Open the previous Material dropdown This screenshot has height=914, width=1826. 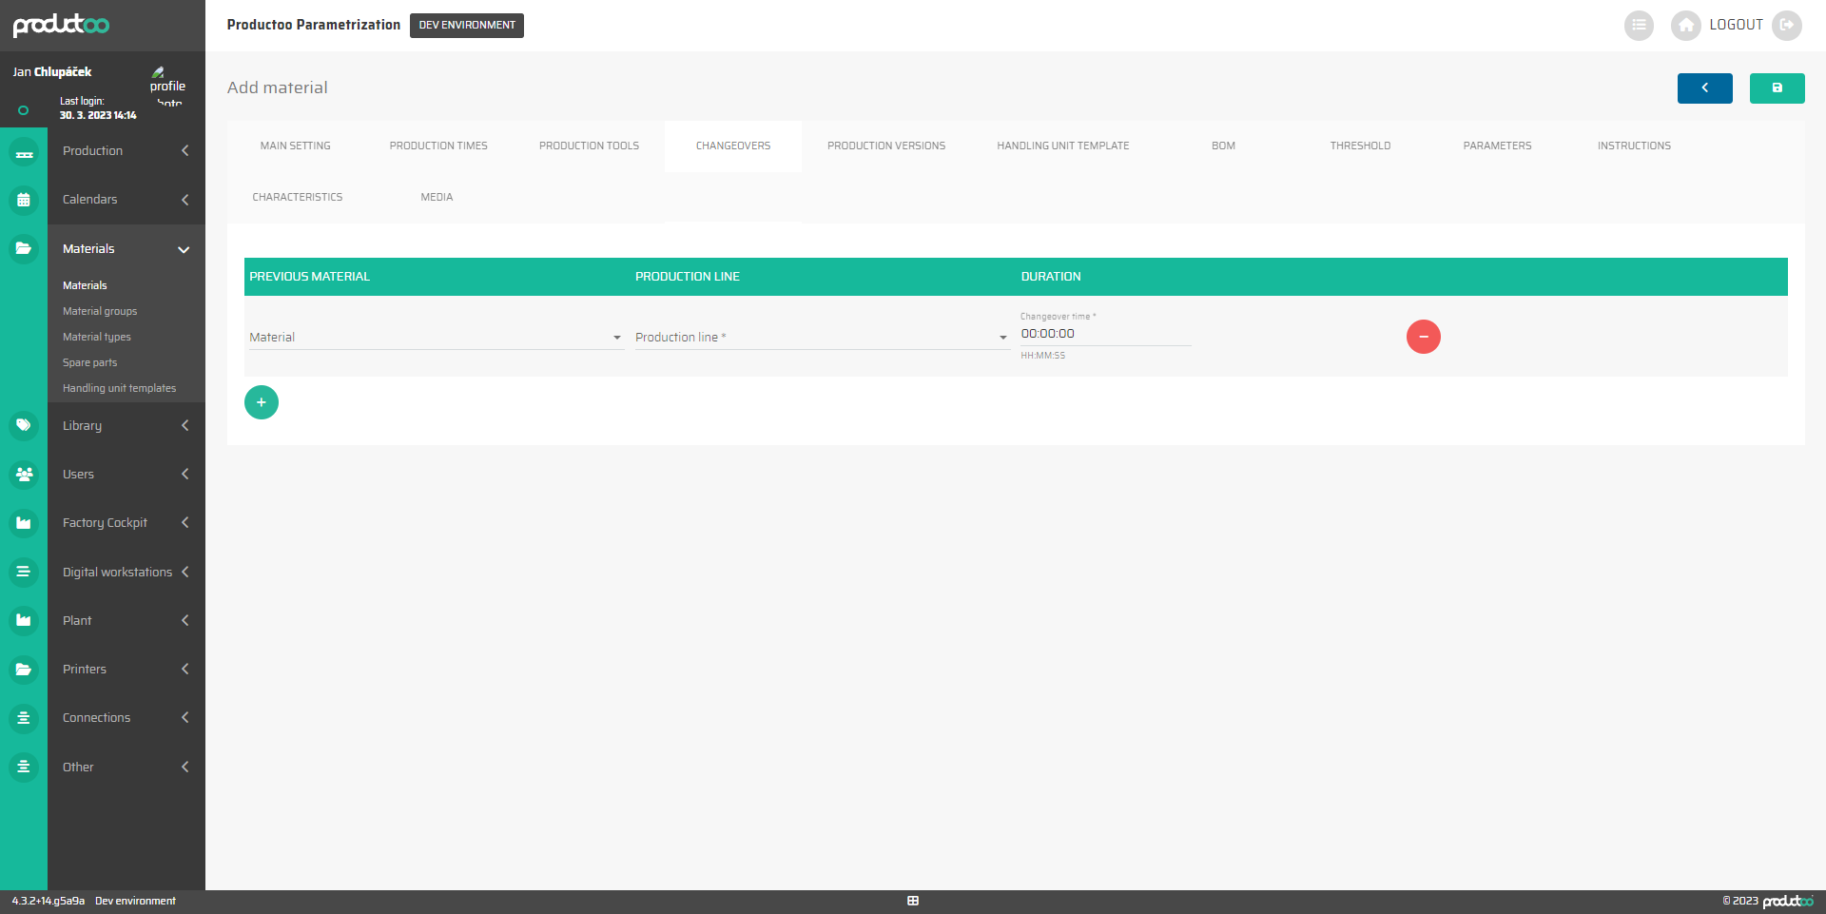pos(436,338)
